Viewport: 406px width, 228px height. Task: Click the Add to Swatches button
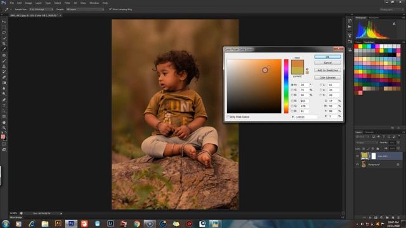click(x=327, y=70)
